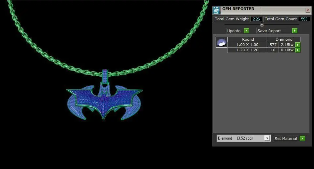This screenshot has width=314, height=169.
Task: Click the Total Gem Count label
Action: [x=281, y=19]
